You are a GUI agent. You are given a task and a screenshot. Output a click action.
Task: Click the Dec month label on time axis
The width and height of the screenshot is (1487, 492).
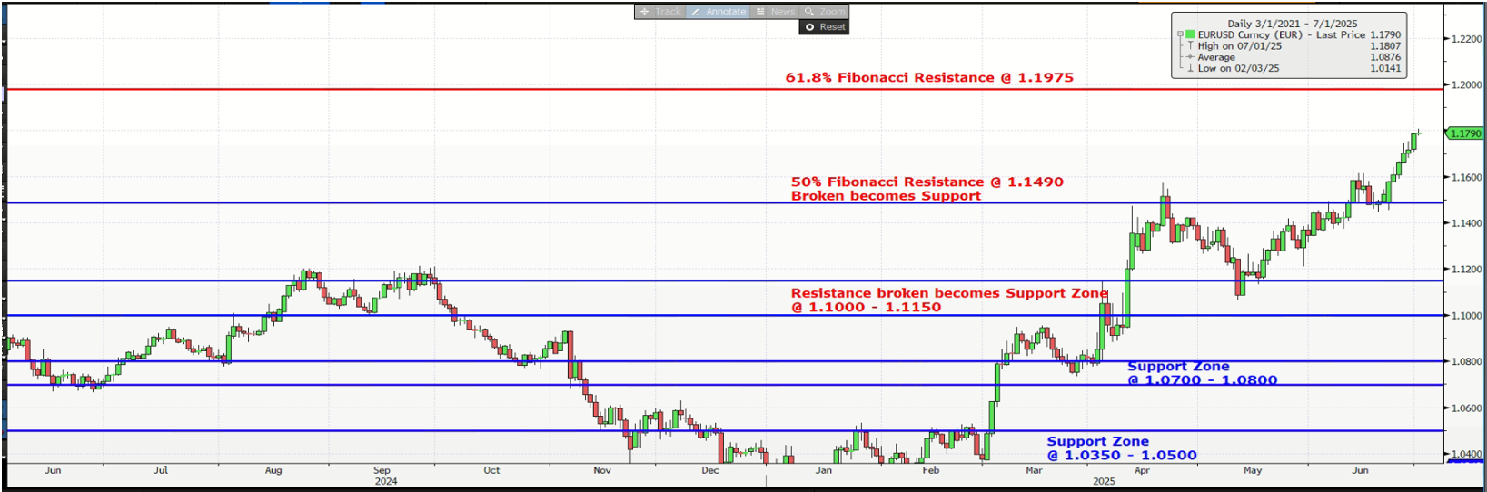click(710, 470)
